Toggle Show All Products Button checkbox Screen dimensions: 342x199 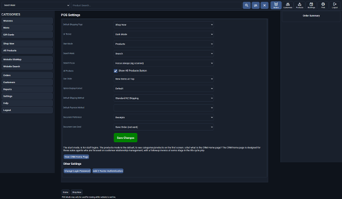[x=116, y=71]
